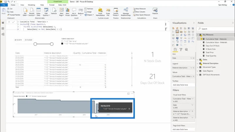Image resolution: width=235 pixels, height=132 pixels.
Task: Import custom visual From File
Action: click(x=108, y=12)
